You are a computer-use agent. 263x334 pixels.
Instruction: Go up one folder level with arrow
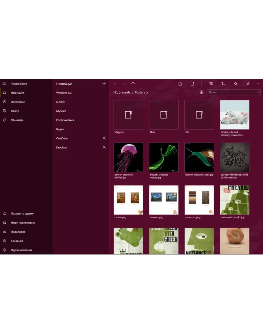tap(133, 84)
